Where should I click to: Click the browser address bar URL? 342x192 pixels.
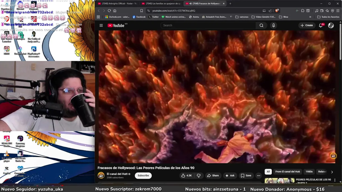(174, 11)
